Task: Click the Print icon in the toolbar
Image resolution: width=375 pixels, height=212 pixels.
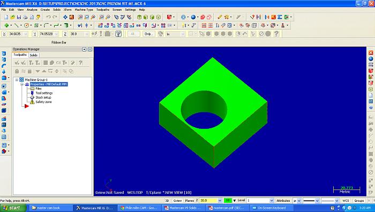Action: point(25,17)
